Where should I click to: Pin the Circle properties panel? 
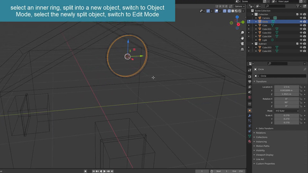[305, 69]
